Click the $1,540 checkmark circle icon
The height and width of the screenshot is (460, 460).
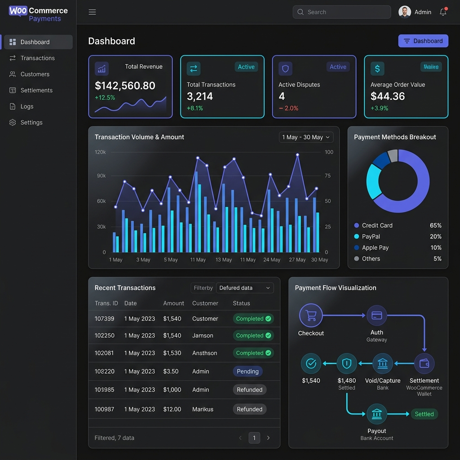click(x=311, y=363)
